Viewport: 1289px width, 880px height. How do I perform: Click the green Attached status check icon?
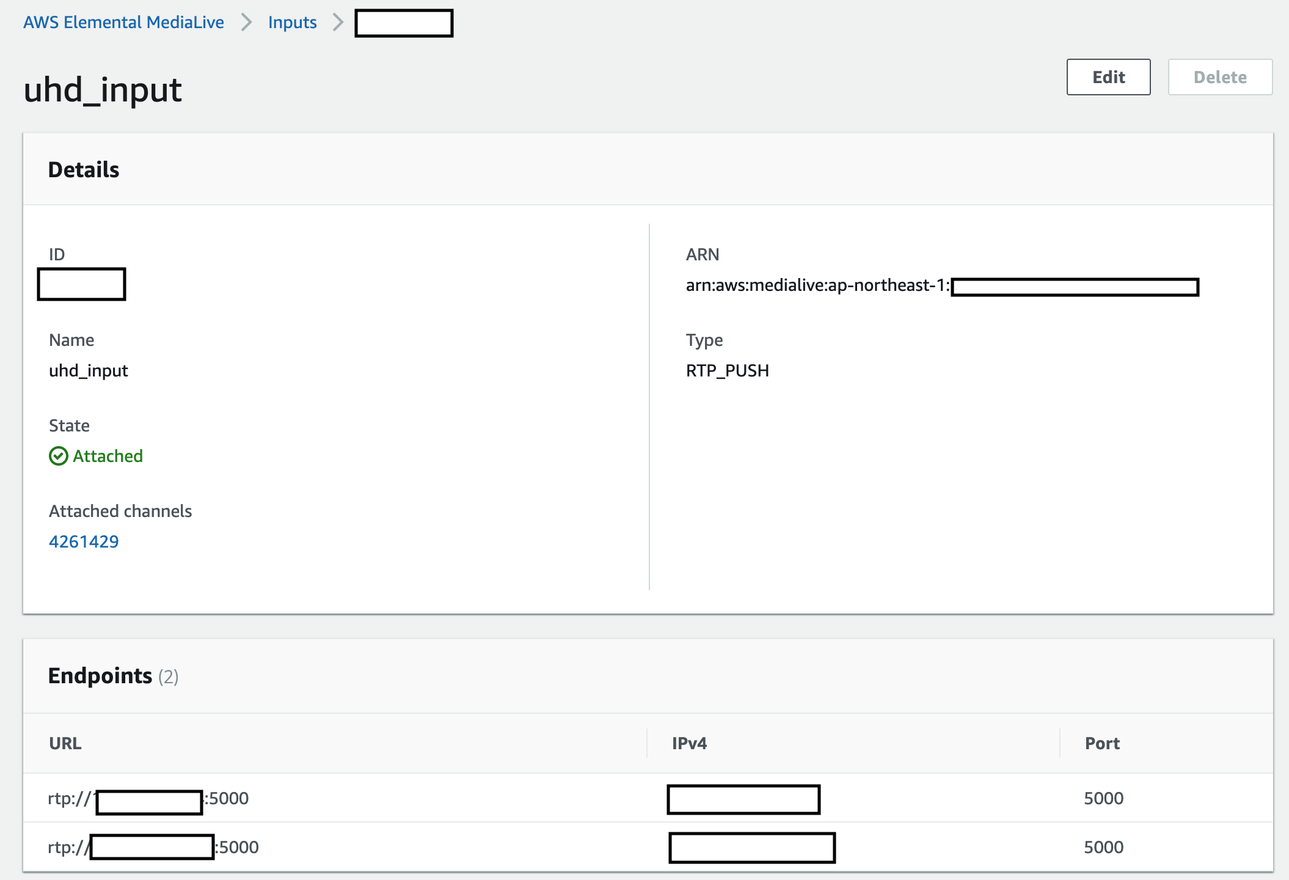pyautogui.click(x=58, y=456)
